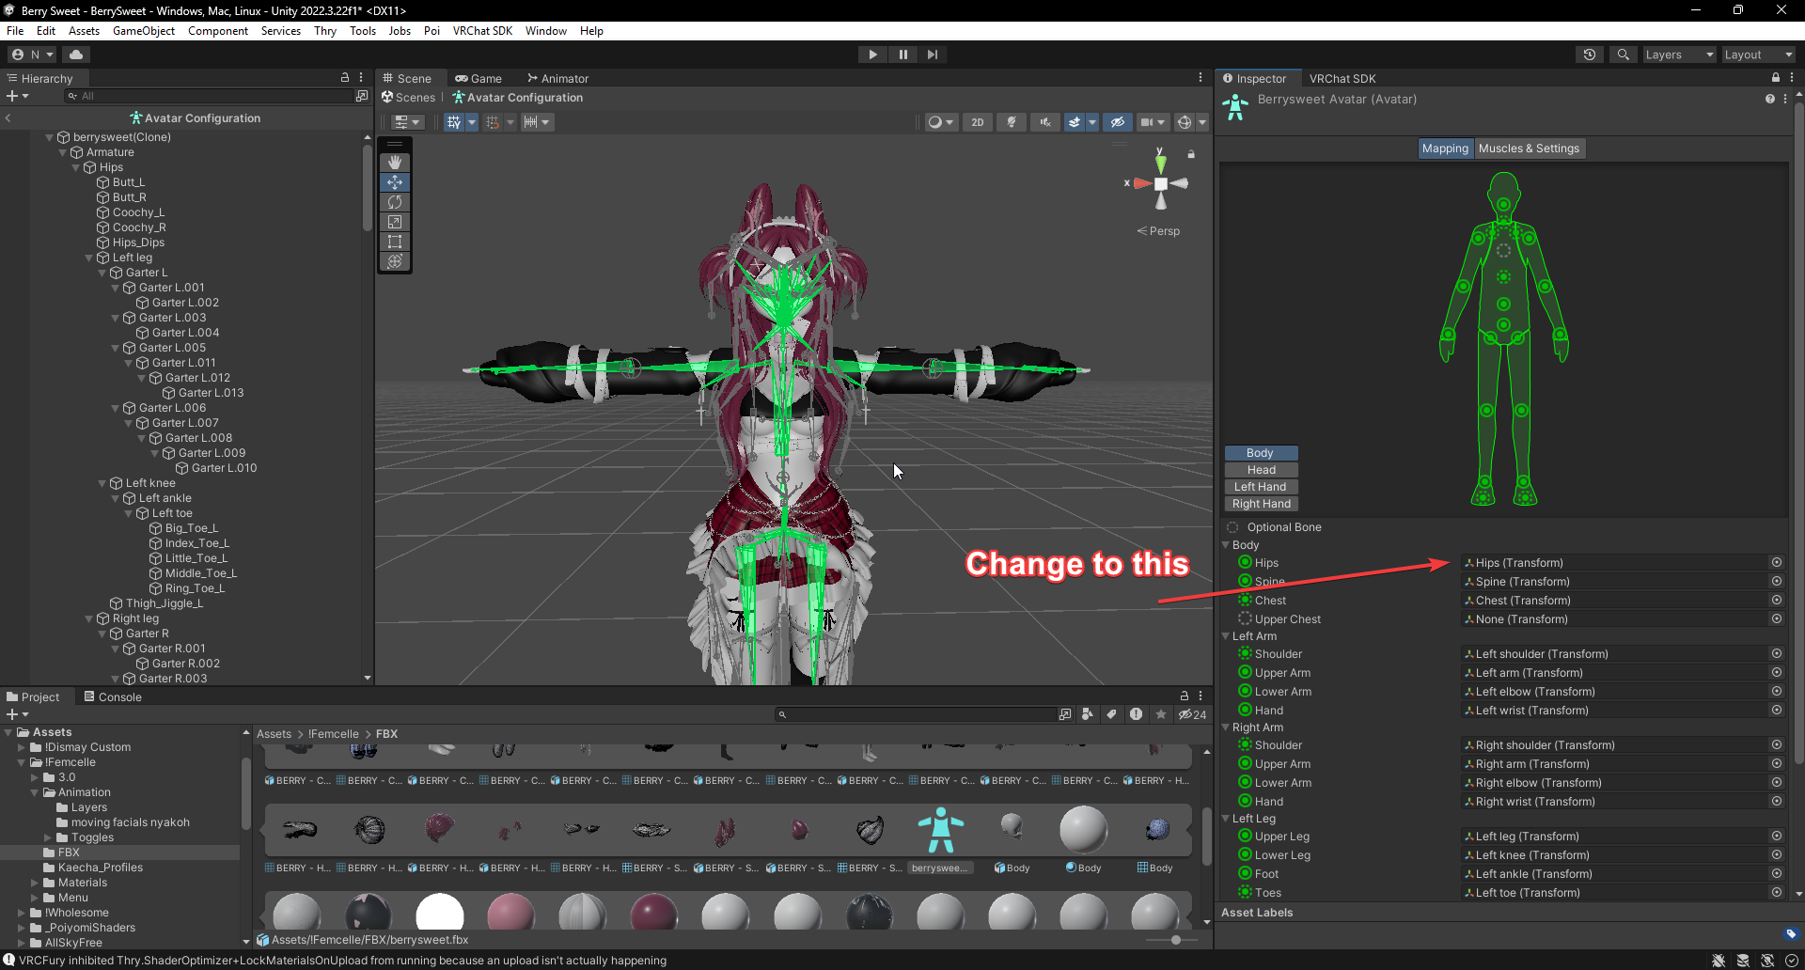Click the Play button

point(872,55)
